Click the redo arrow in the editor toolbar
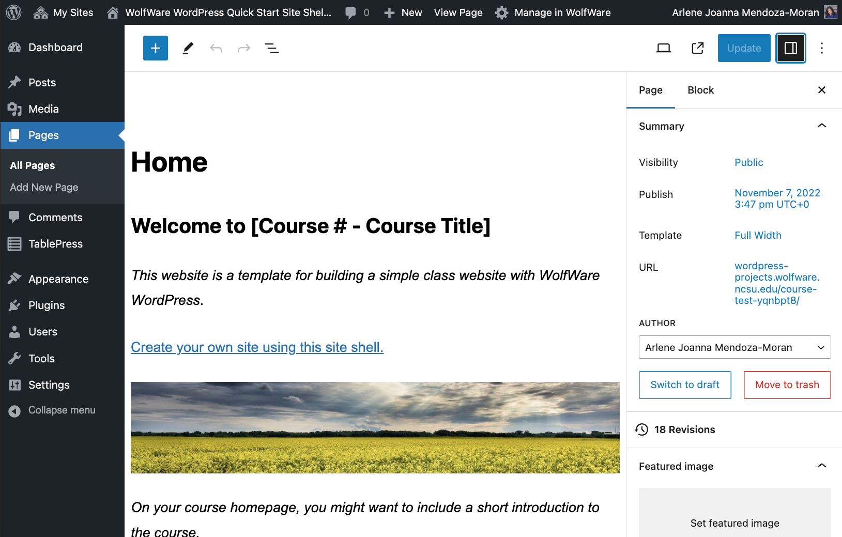Screen dimensions: 842x537 [243, 48]
